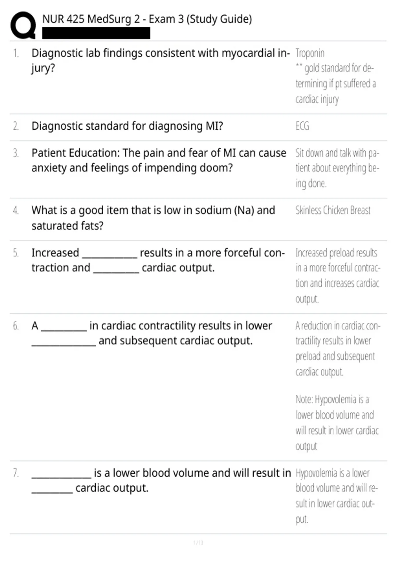The height and width of the screenshot is (561, 396).
Task: Select the 'reduction in cardiac contractility' answer
Action: click(x=338, y=349)
